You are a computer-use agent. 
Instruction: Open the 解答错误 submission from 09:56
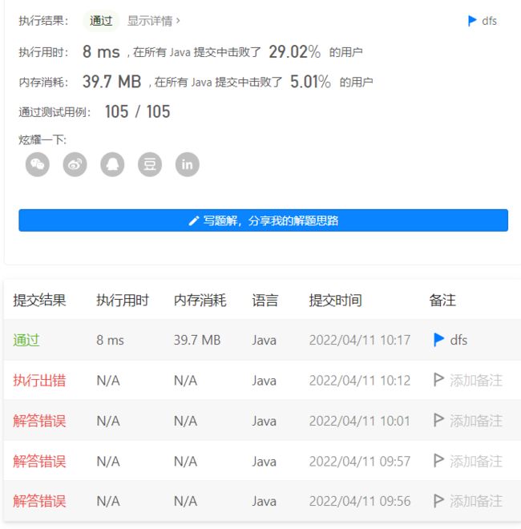[39, 501]
